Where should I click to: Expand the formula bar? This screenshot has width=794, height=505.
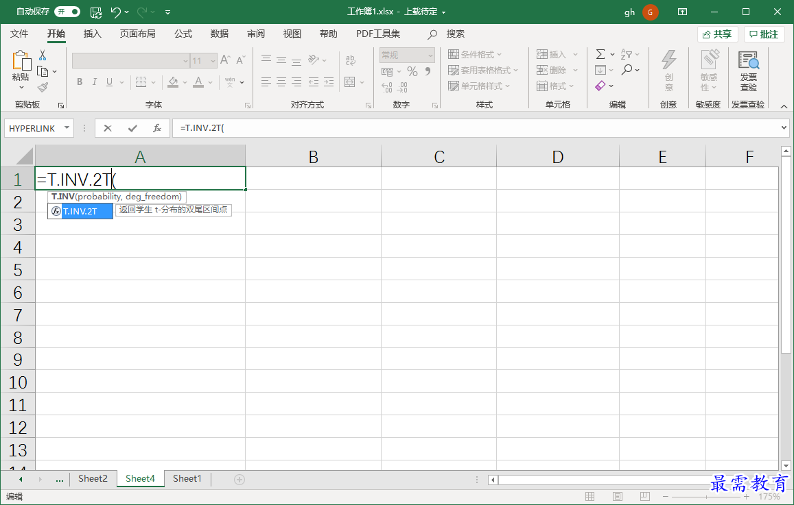(x=784, y=128)
